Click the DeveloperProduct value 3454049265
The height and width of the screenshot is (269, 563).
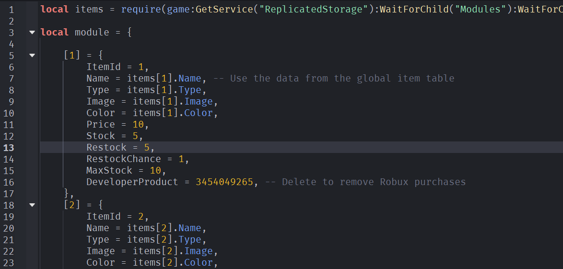[224, 182]
